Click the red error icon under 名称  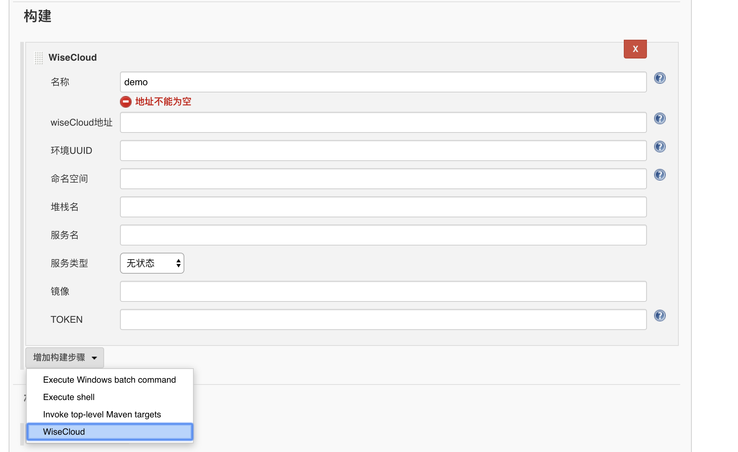tap(126, 102)
